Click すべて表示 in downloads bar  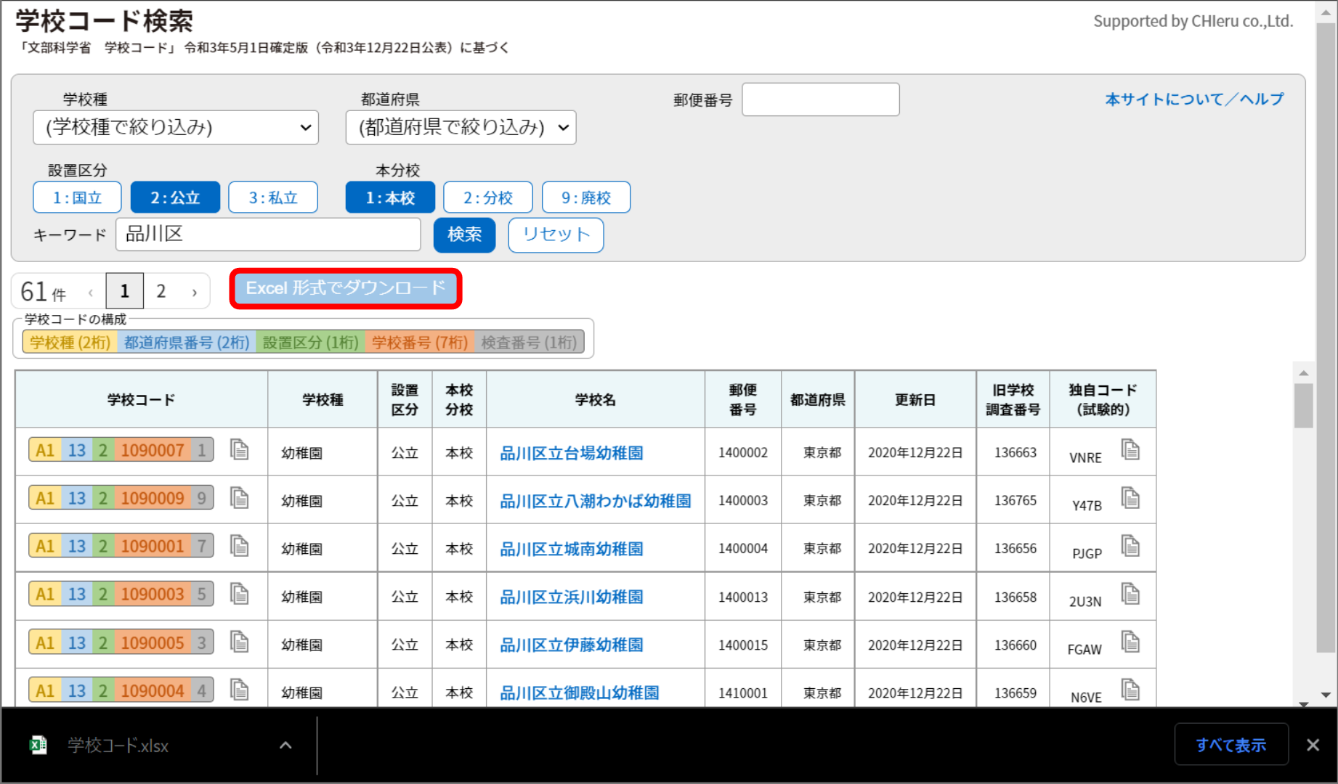coord(1231,745)
